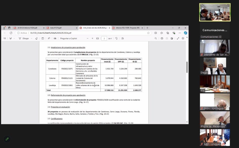Viewport: 239px width, 148px height.
Task: Select MEF - Uruguay video tile
Action: [x=215, y=137]
